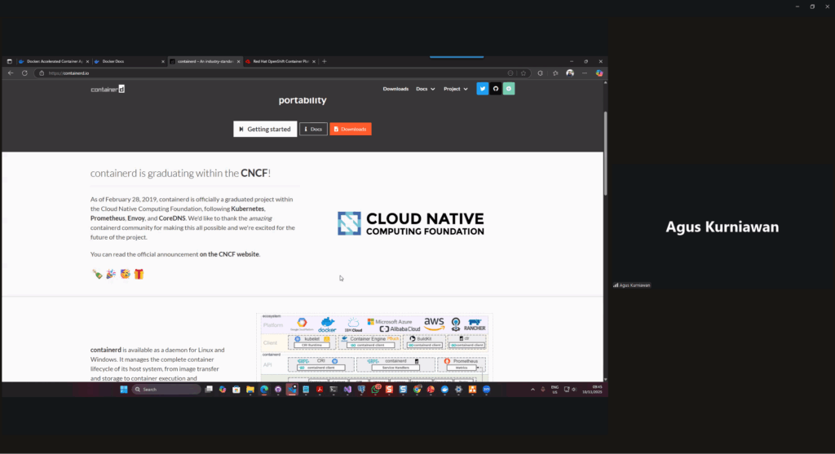The image size is (835, 454).
Task: Go back using the browser back arrow
Action: point(11,73)
